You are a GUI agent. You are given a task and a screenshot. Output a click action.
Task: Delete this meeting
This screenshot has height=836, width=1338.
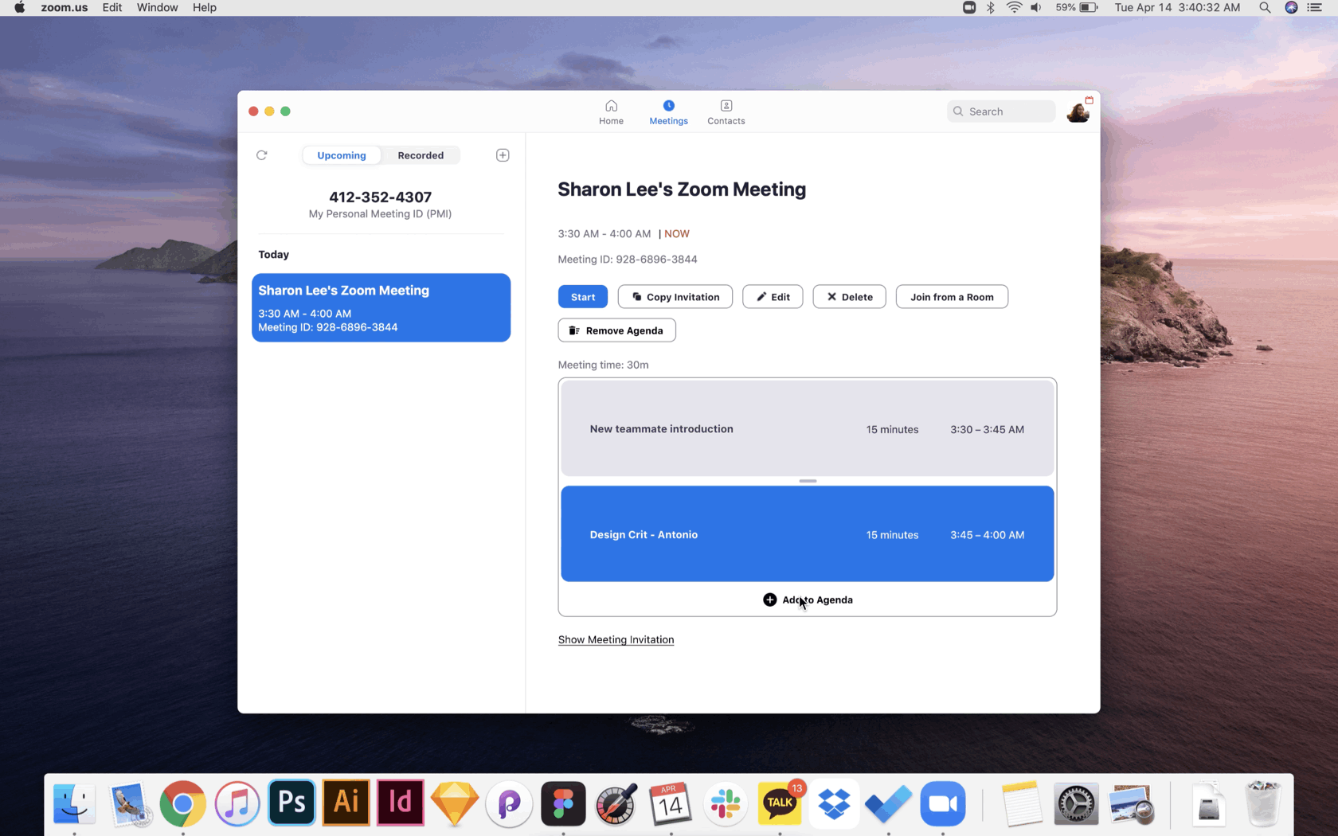(849, 297)
